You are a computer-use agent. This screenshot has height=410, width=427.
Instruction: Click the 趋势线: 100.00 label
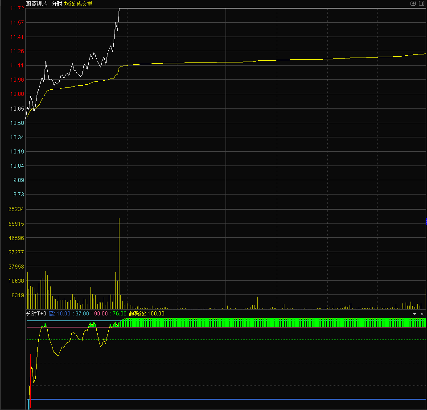tap(147, 314)
